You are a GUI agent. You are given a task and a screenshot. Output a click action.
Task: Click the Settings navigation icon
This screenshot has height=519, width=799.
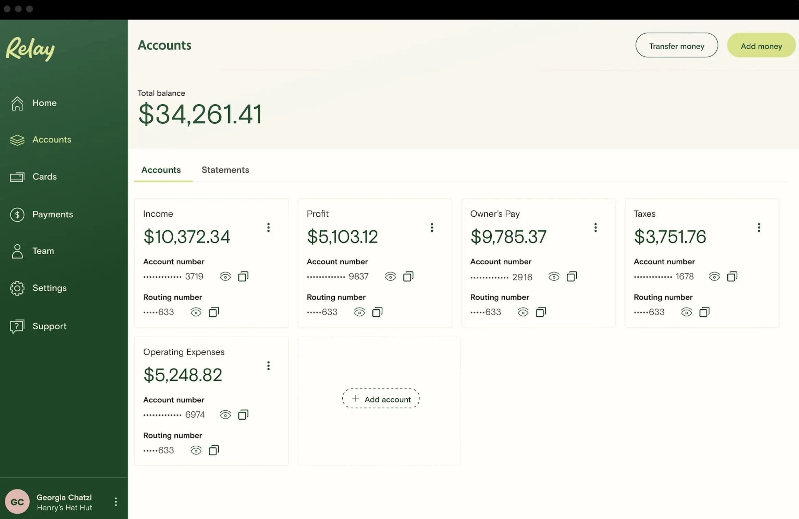16,288
